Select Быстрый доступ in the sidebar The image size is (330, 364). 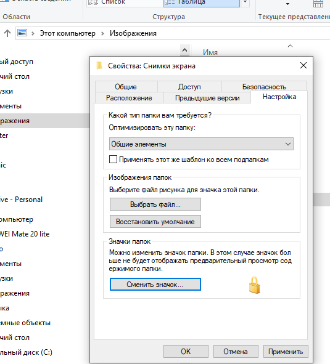pos(17,62)
